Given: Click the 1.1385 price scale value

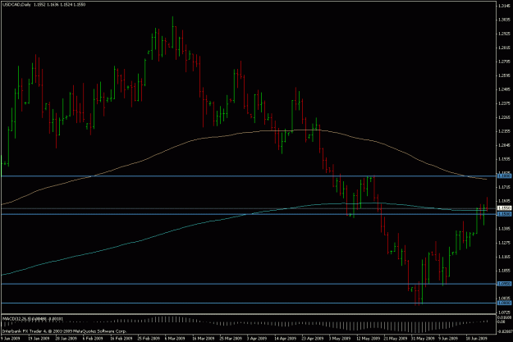Looking at the screenshot, I should click(x=504, y=229).
